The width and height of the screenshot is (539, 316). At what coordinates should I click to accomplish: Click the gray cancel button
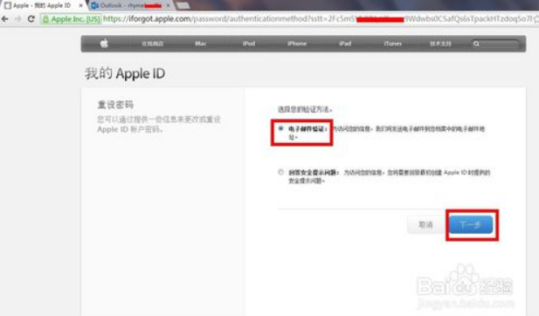tap(426, 225)
